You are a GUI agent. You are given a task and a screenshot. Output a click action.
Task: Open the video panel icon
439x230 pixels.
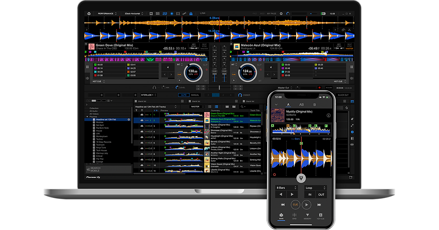tap(178, 13)
